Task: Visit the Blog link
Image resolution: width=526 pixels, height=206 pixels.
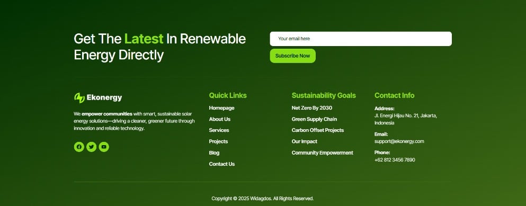Action: click(214, 153)
